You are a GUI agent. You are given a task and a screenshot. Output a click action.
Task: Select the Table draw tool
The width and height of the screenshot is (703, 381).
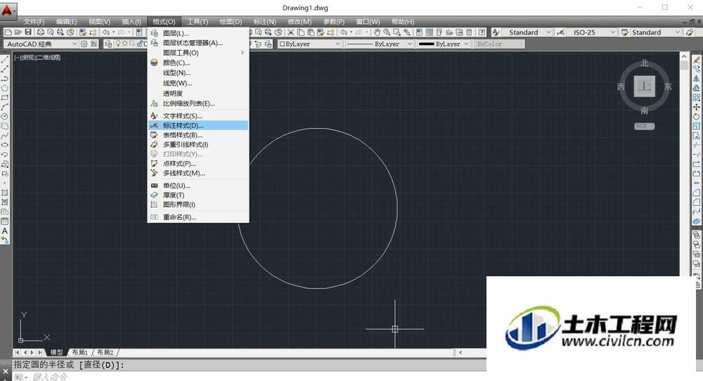[5, 221]
